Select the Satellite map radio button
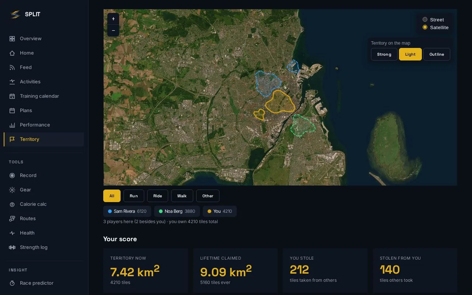The image size is (472, 295). point(425,27)
